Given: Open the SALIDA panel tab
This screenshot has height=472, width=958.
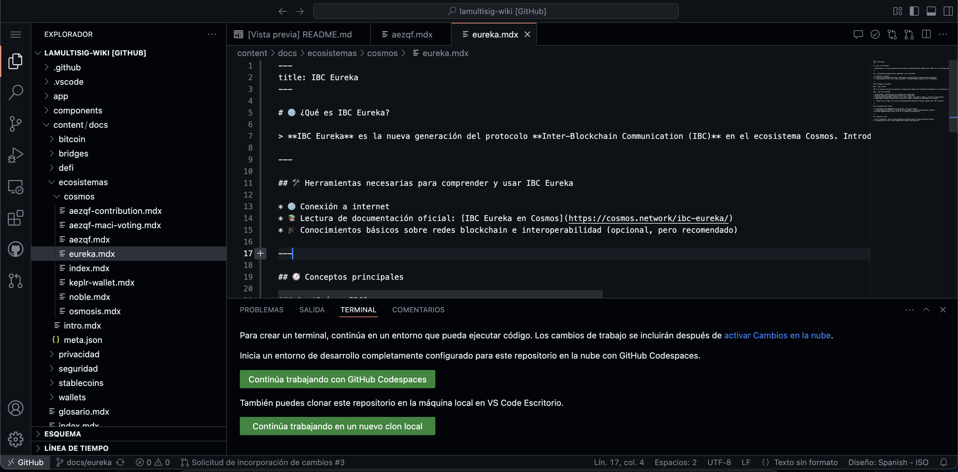Looking at the screenshot, I should click(312, 310).
